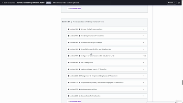The image size is (183, 103).
Task: Expand Lecture 197 details chevron
Action: [143, 56]
